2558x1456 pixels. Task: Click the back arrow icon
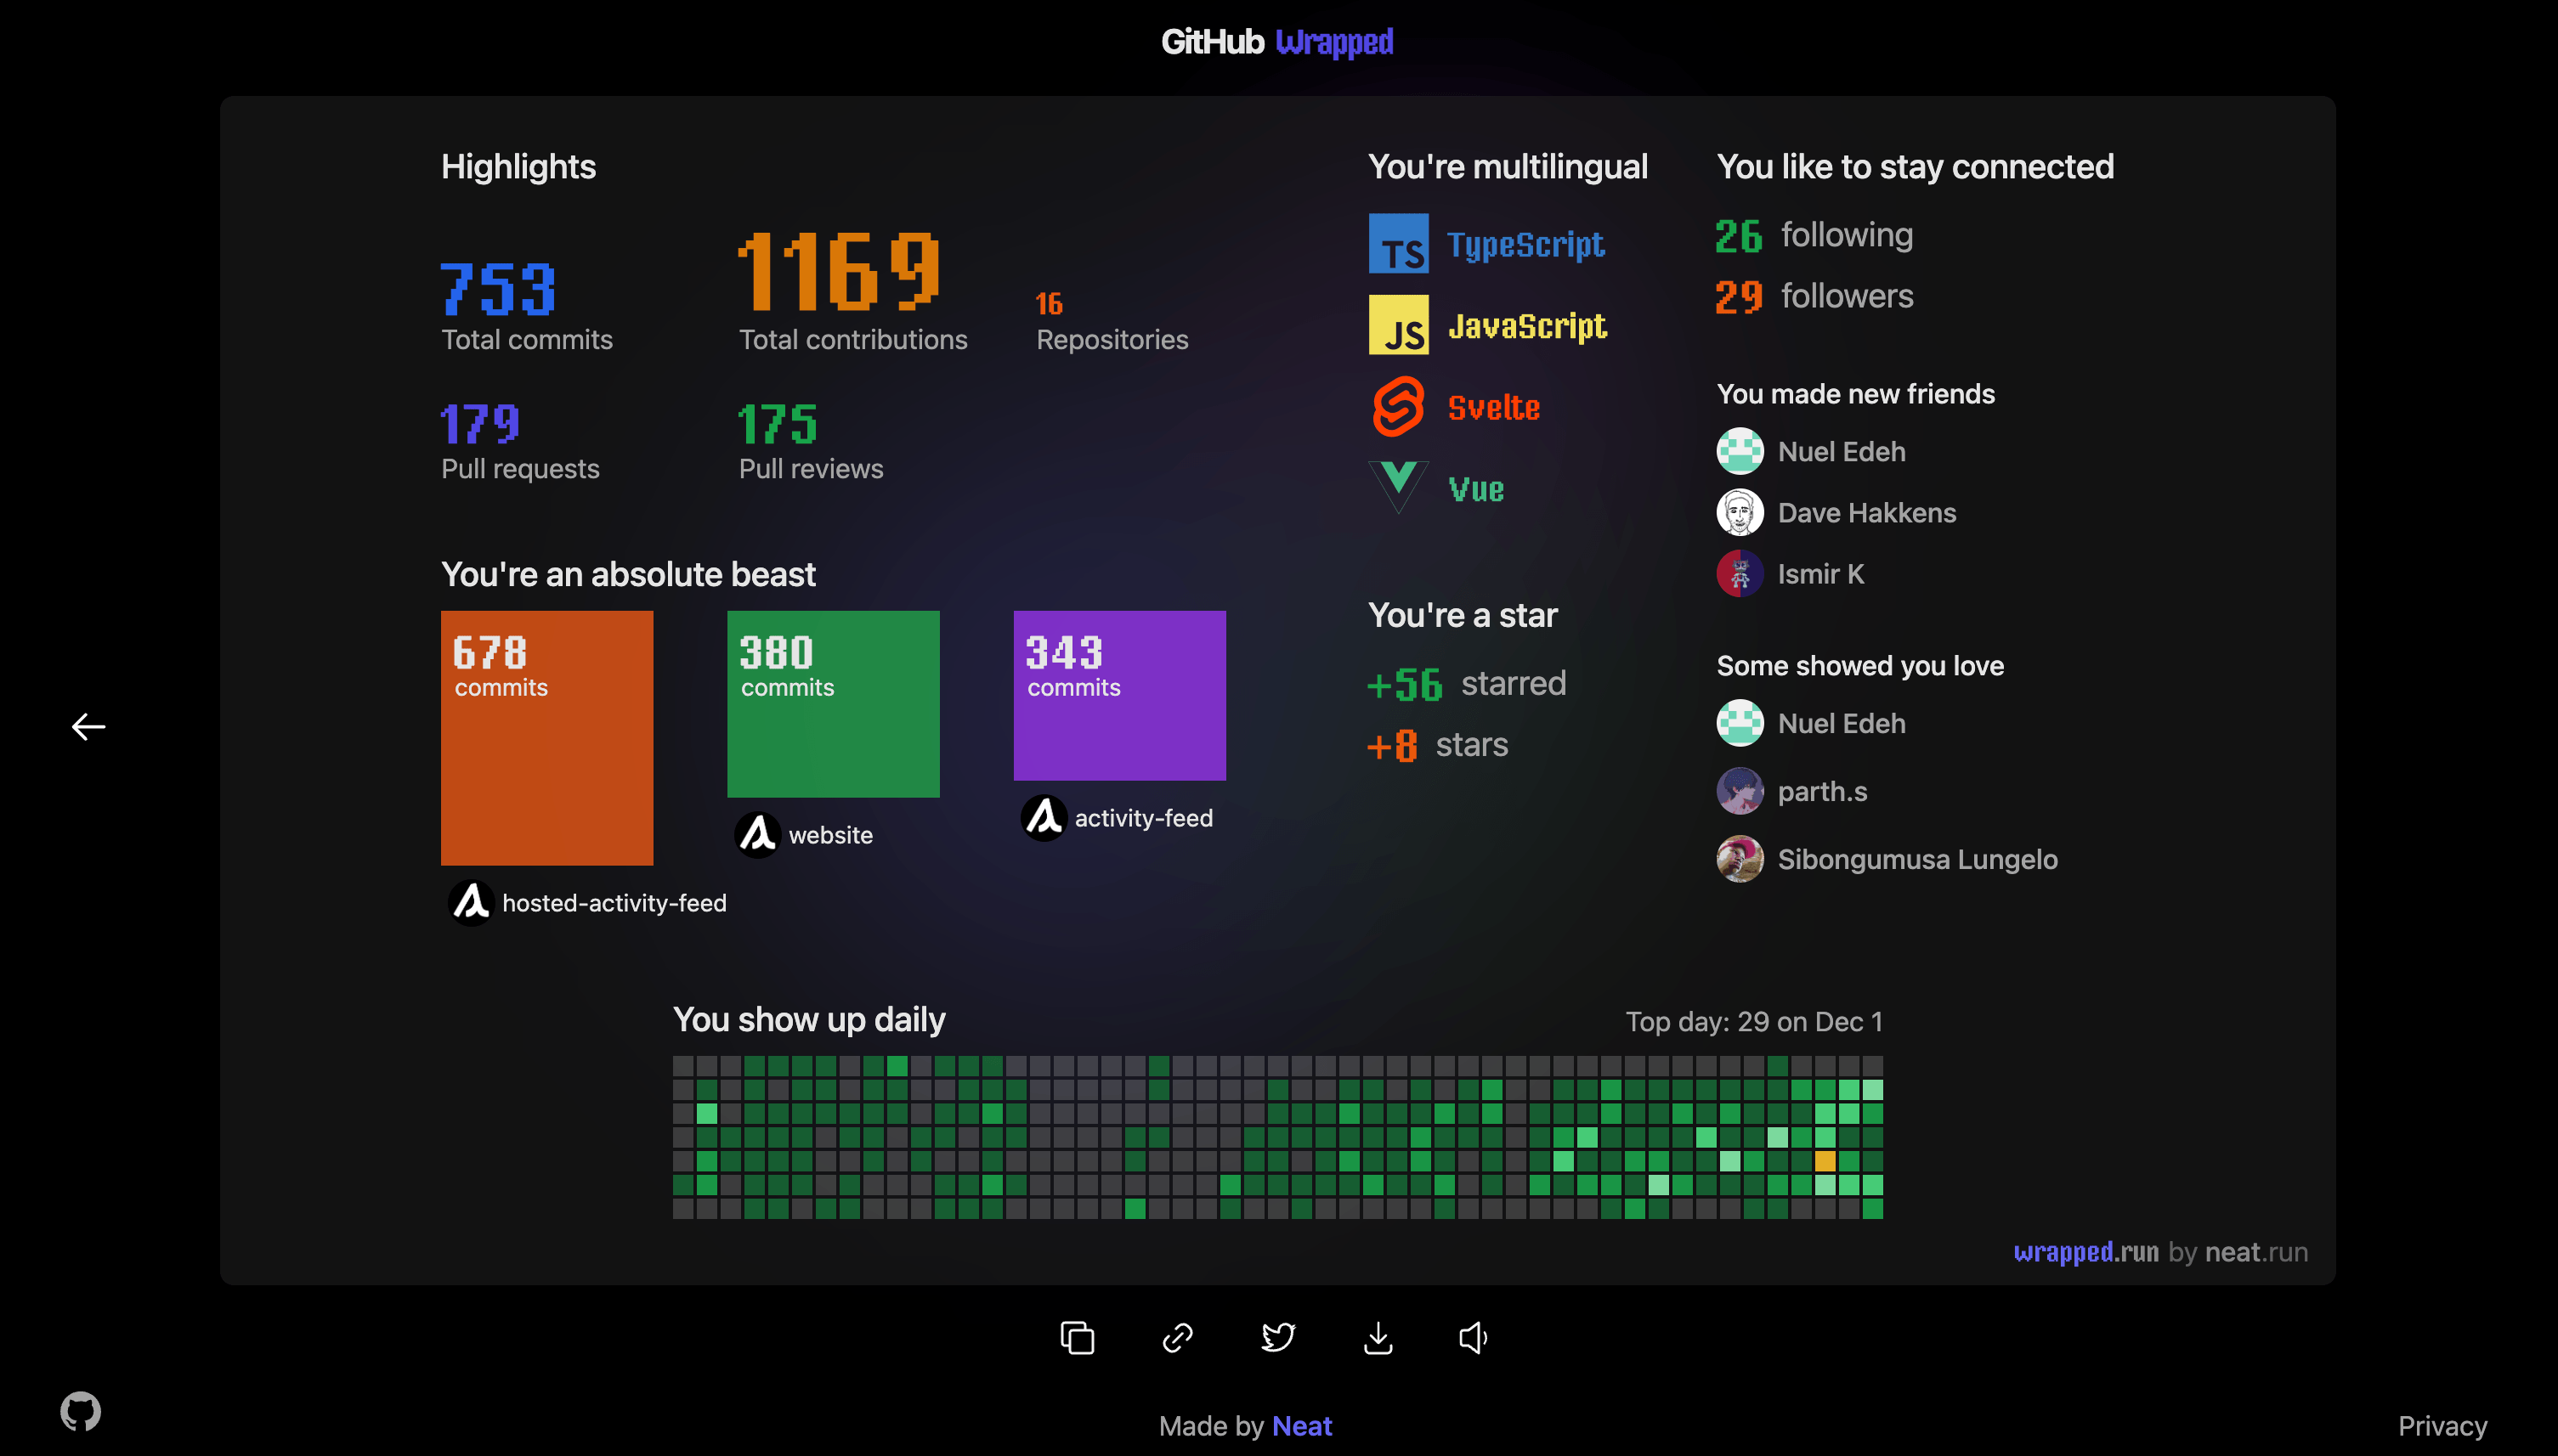(x=88, y=727)
